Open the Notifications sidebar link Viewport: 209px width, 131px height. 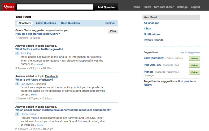tap(152, 34)
